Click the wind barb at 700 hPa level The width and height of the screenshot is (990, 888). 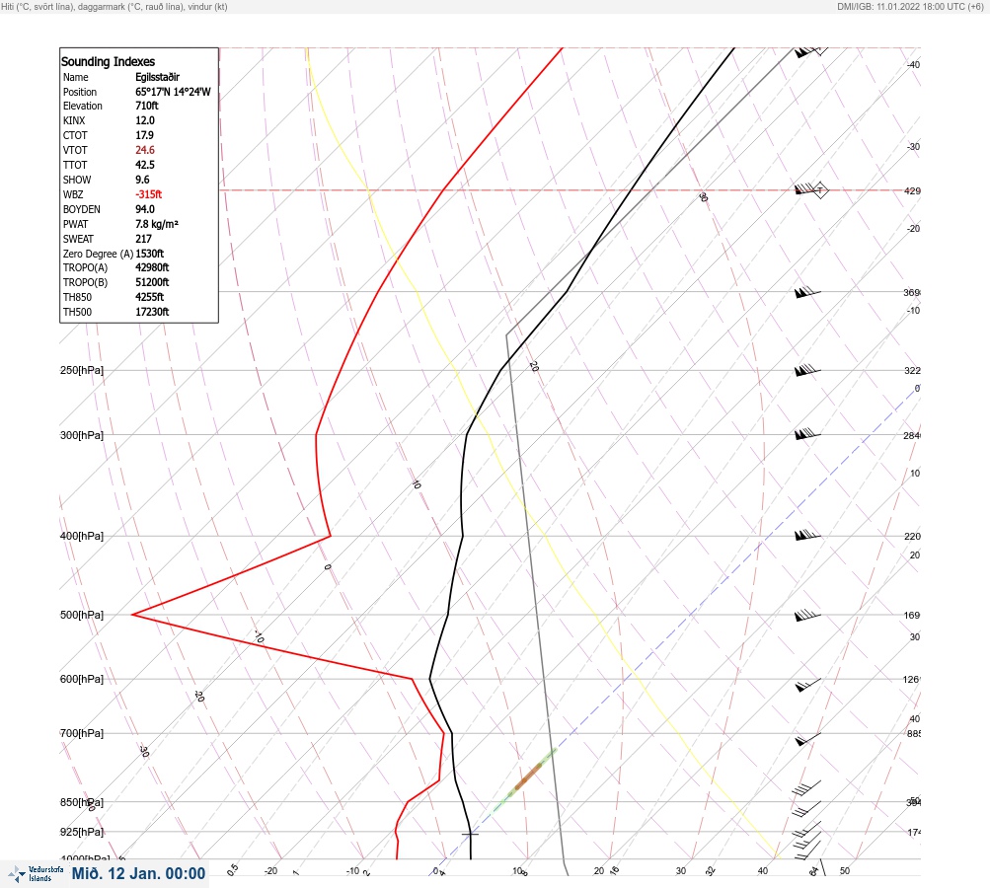(808, 738)
